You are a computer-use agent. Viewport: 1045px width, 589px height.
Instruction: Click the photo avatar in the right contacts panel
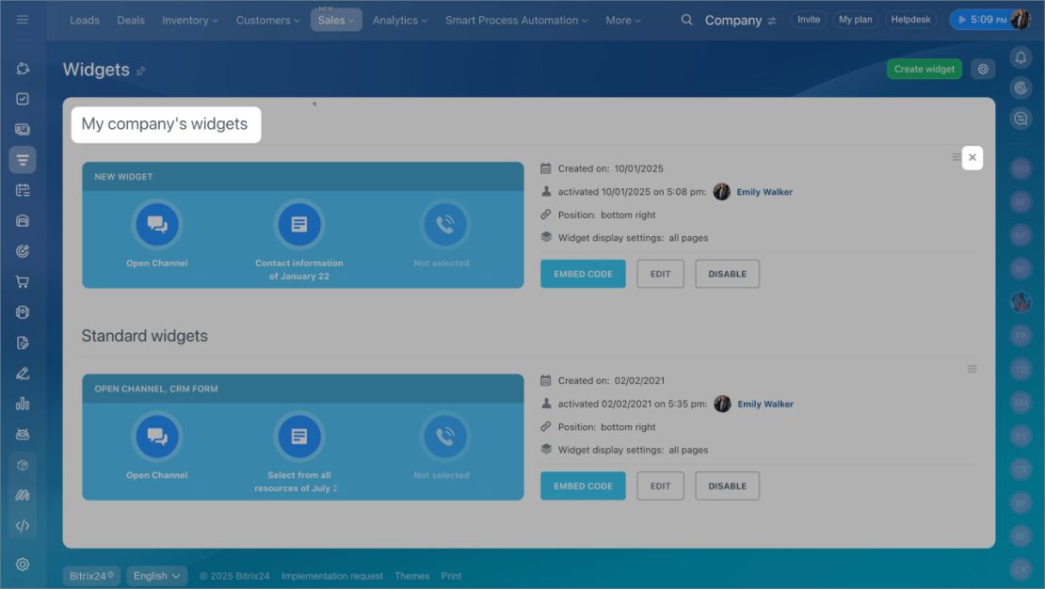click(1021, 302)
